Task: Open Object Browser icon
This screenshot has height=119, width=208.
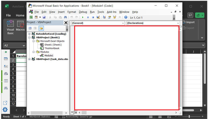Action: coord(115,17)
